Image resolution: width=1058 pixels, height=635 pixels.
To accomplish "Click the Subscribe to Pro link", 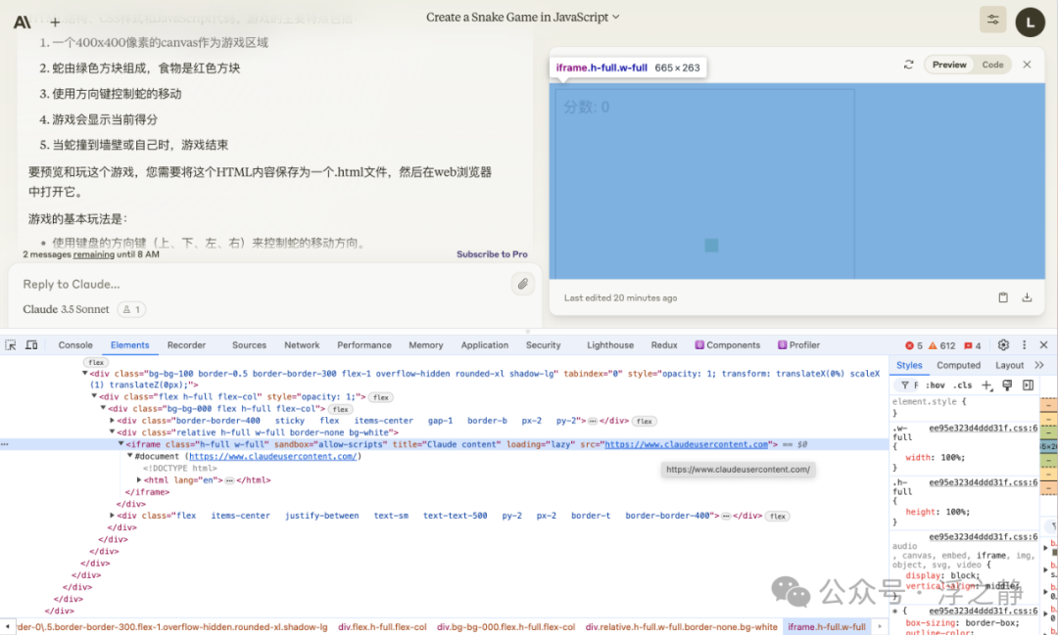I will tap(492, 254).
